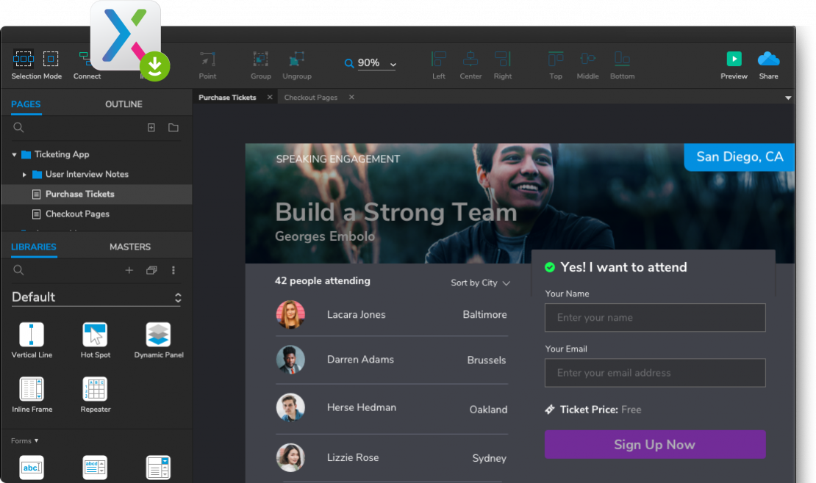Click the Preview play icon
The height and width of the screenshot is (483, 816).
[x=733, y=59]
